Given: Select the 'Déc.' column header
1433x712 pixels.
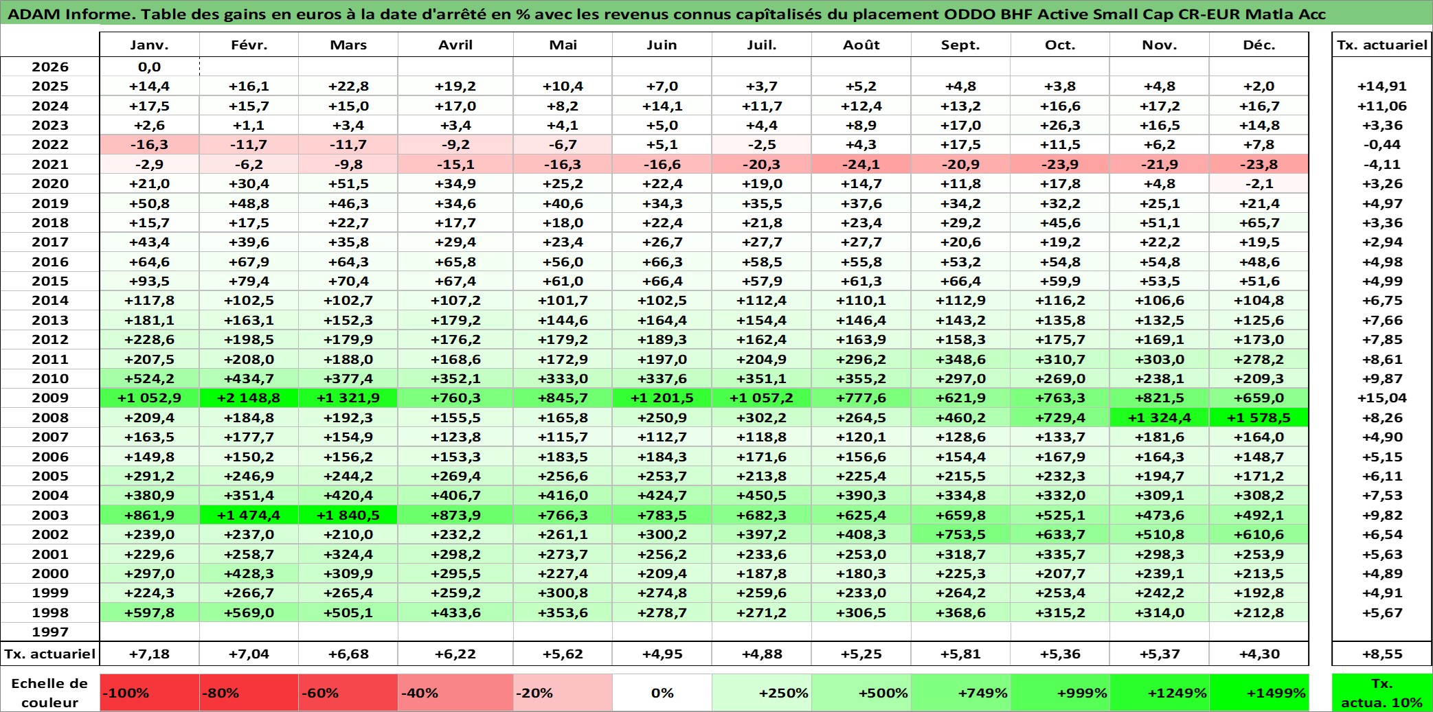Looking at the screenshot, I should point(1259,45).
